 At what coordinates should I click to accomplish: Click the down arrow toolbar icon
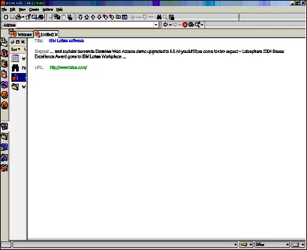[x=99, y=17]
